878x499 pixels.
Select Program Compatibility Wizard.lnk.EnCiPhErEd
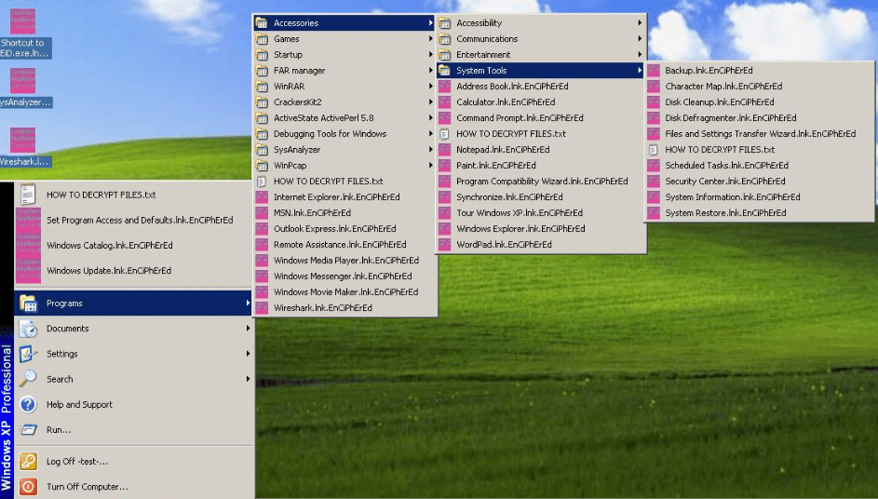click(x=540, y=182)
